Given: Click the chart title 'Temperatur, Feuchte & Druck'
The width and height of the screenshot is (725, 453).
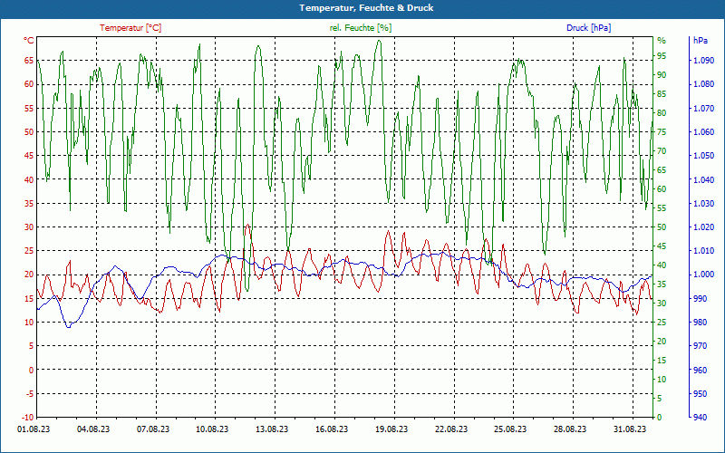Looking at the screenshot, I should 366,8.
